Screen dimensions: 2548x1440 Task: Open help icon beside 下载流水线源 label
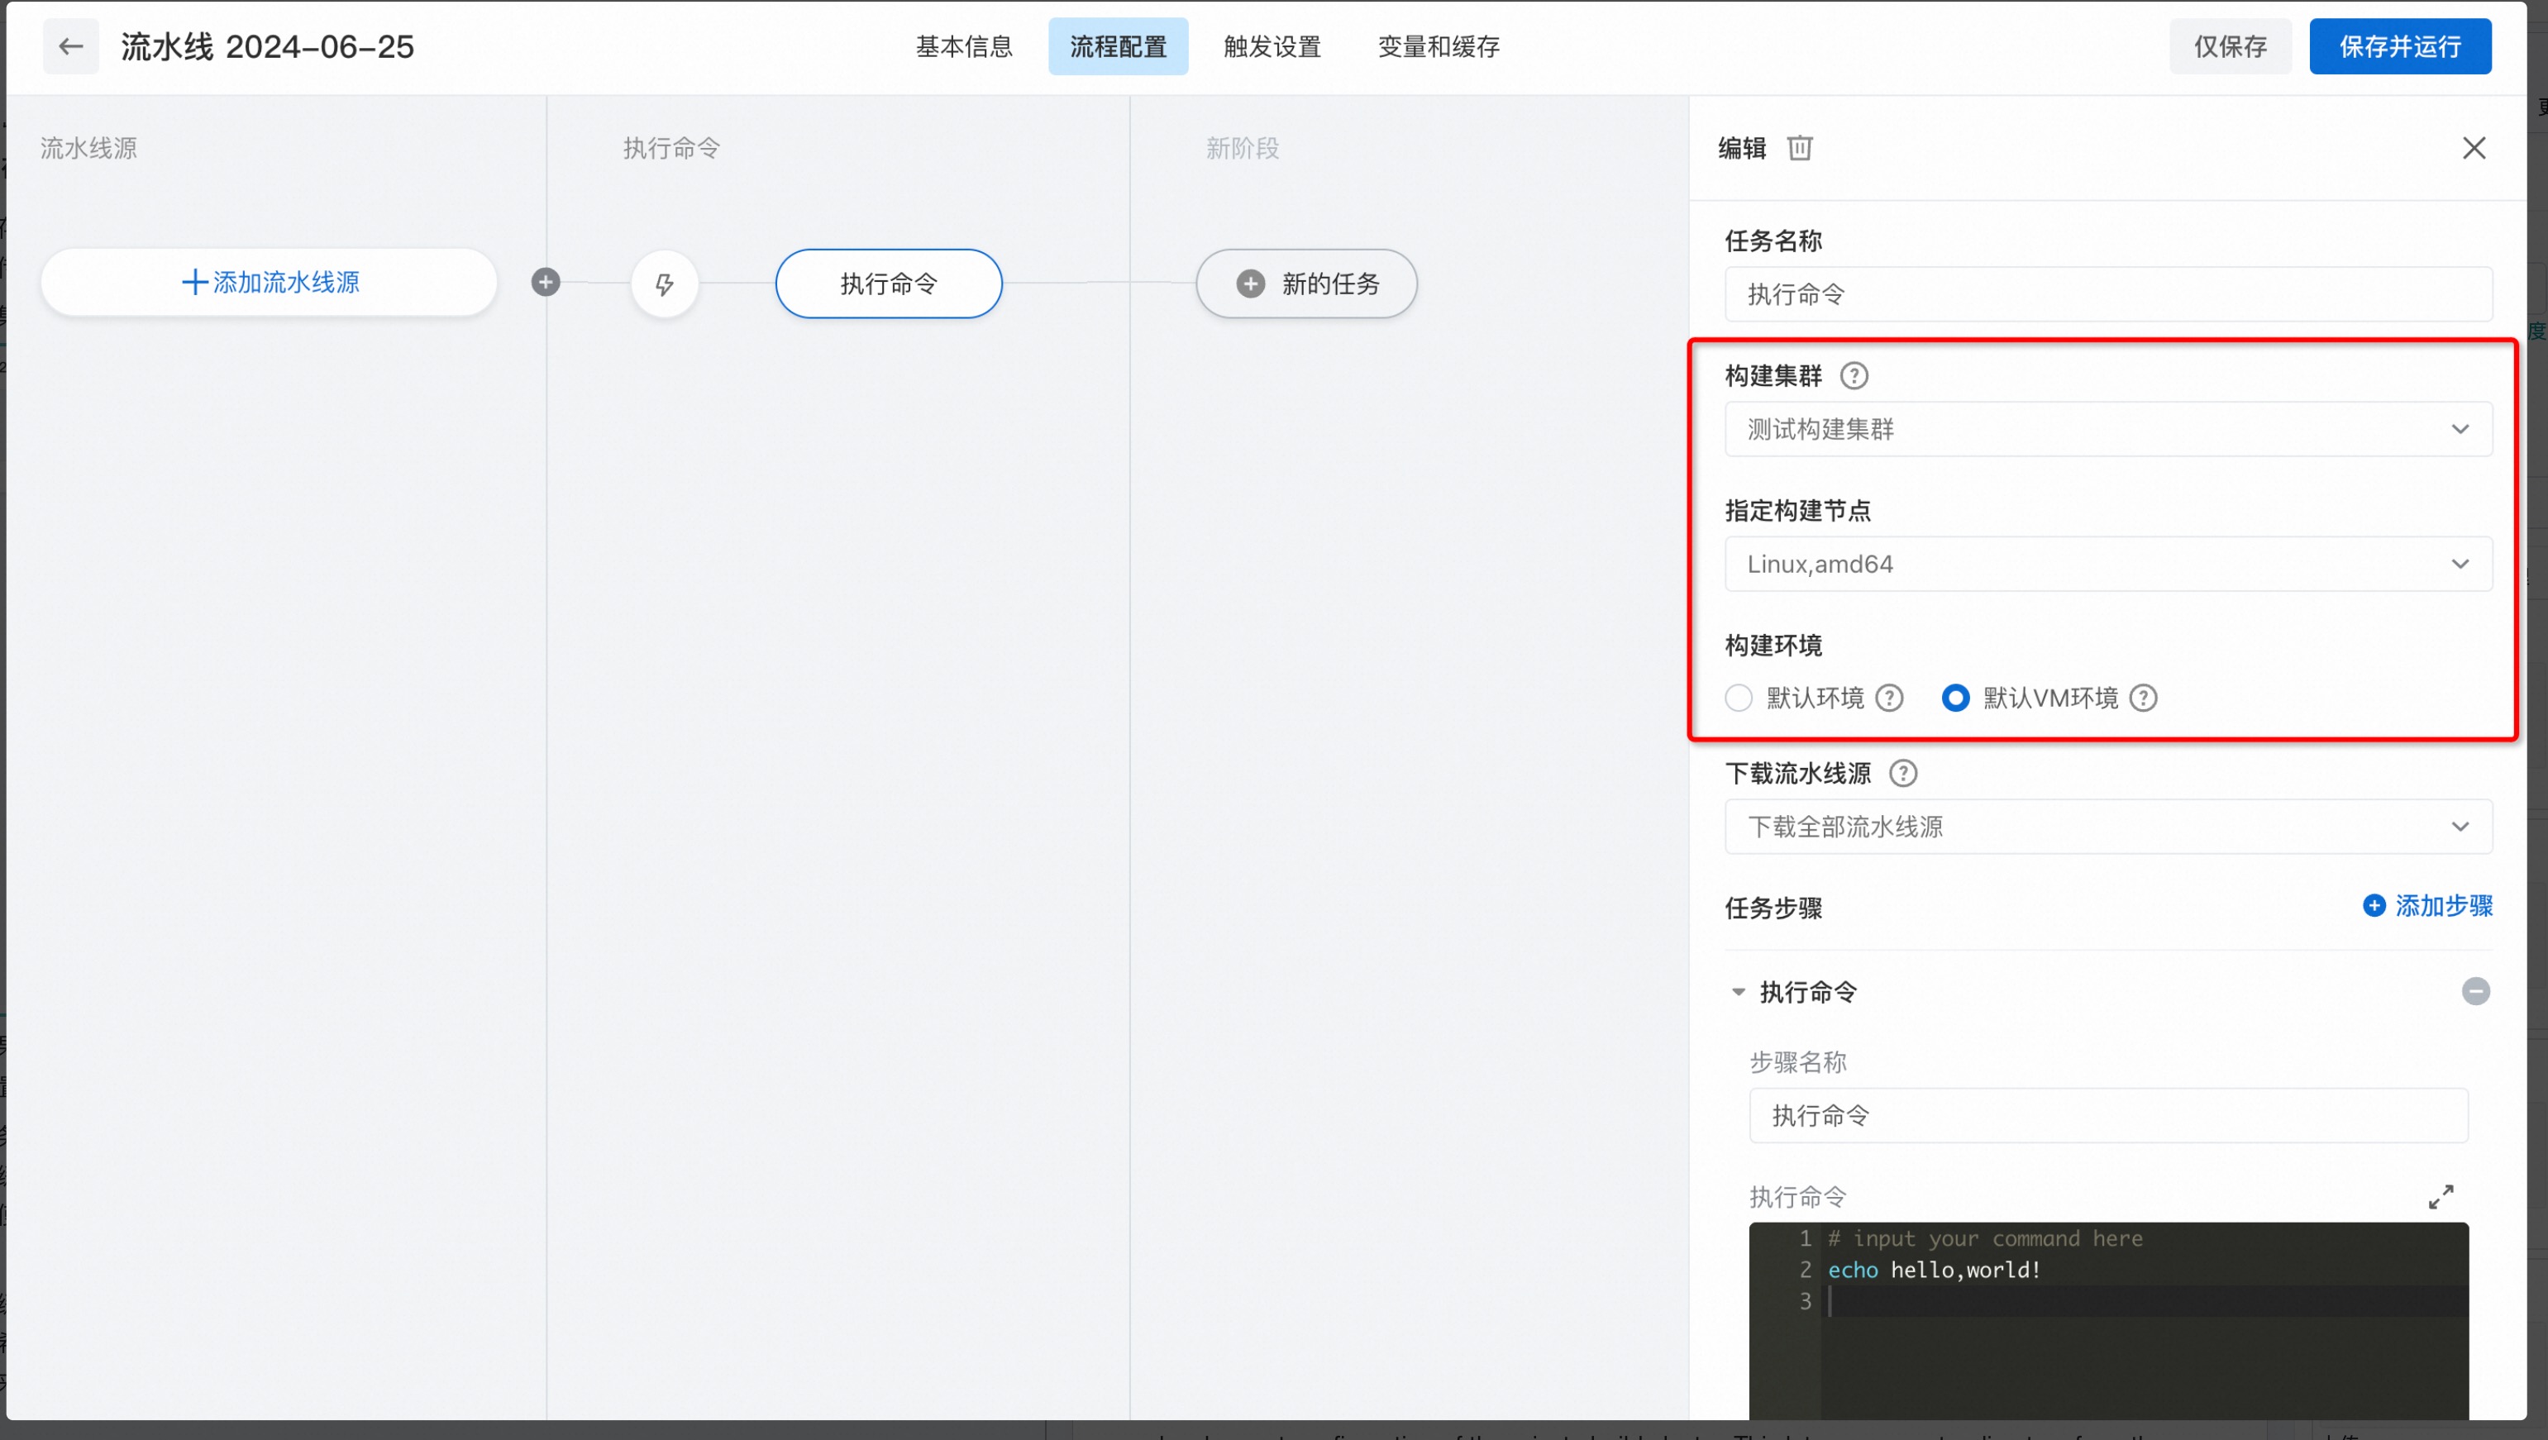click(x=1903, y=774)
